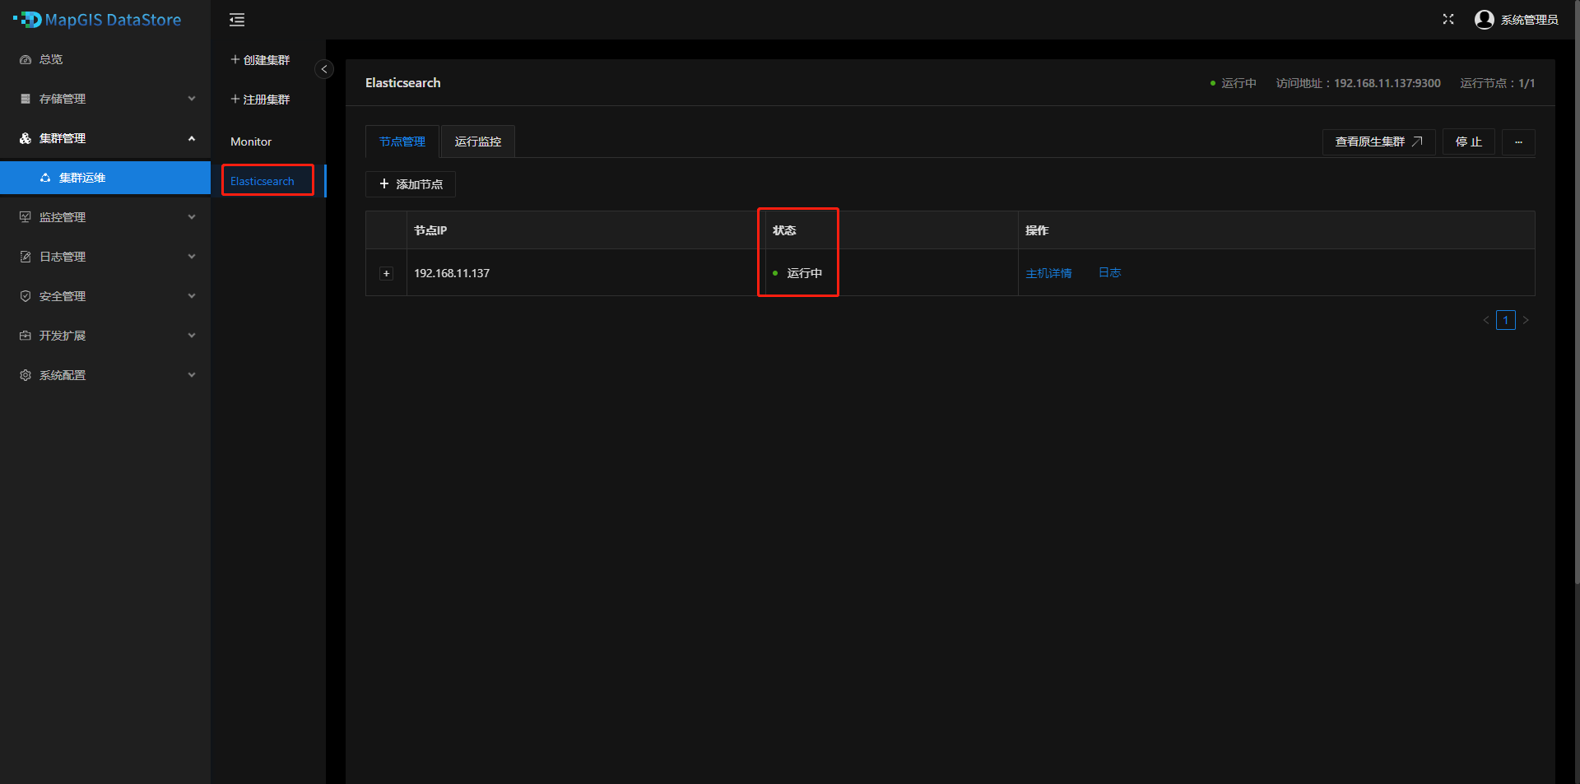Click the 操作 column header
The image size is (1580, 784).
pyautogui.click(x=1276, y=230)
